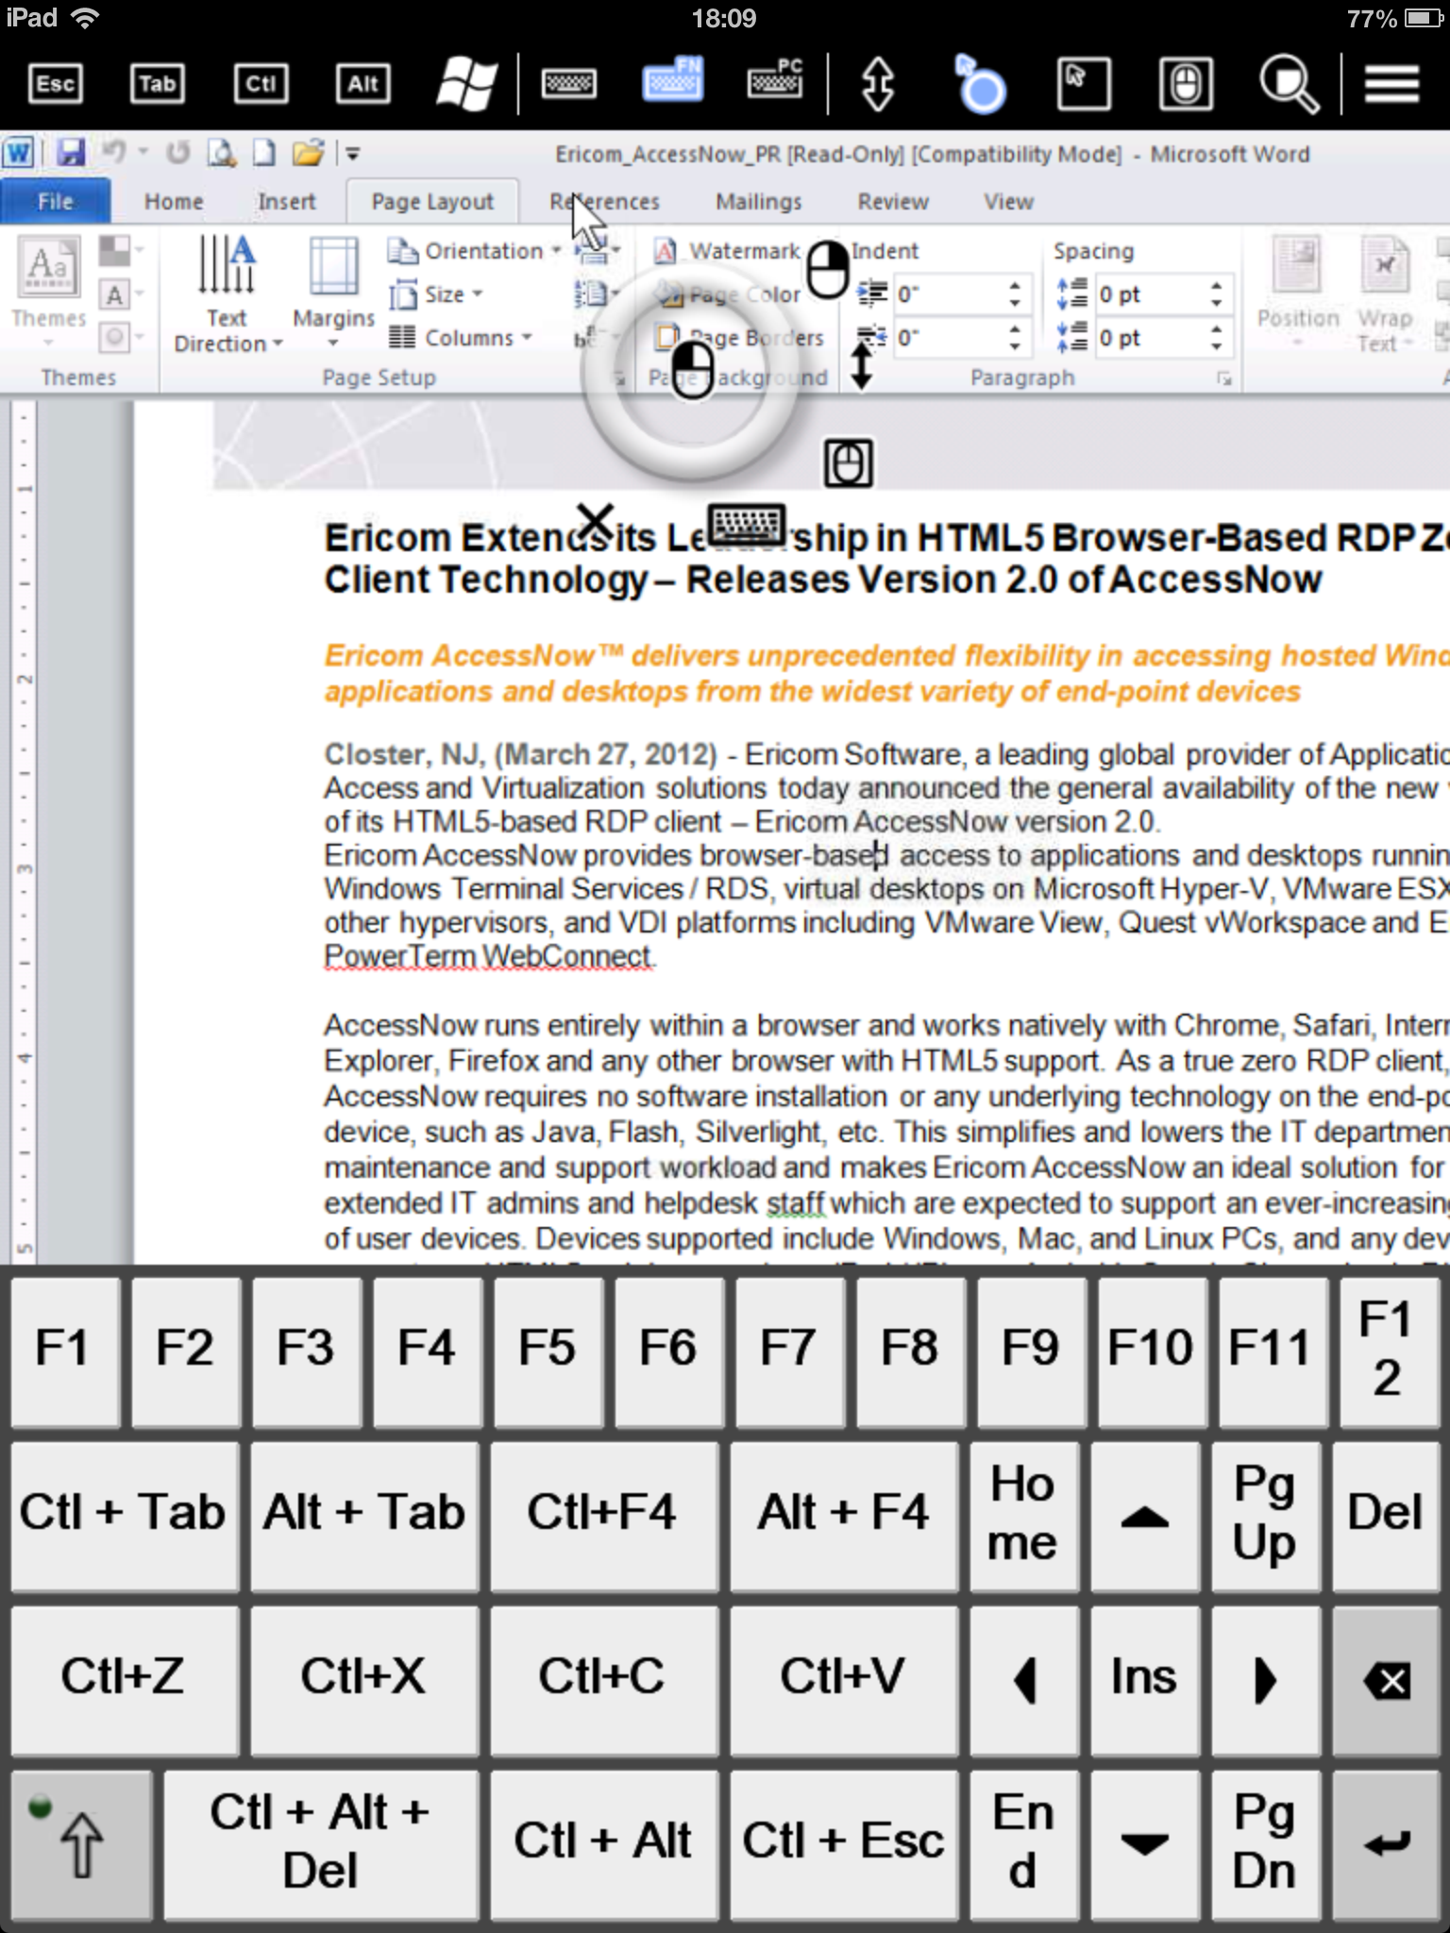
Task: Open the magnifier zoom tool
Action: tap(1289, 85)
